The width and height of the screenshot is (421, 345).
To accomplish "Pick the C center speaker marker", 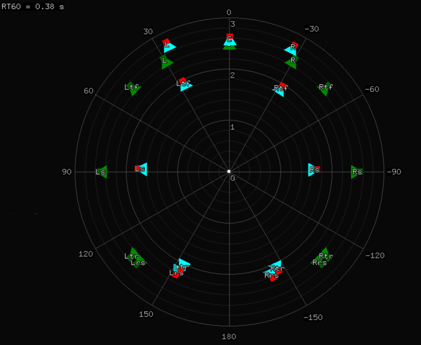I will [229, 40].
